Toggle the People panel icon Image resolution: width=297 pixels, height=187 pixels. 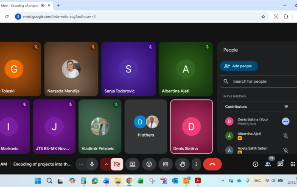click(x=268, y=164)
